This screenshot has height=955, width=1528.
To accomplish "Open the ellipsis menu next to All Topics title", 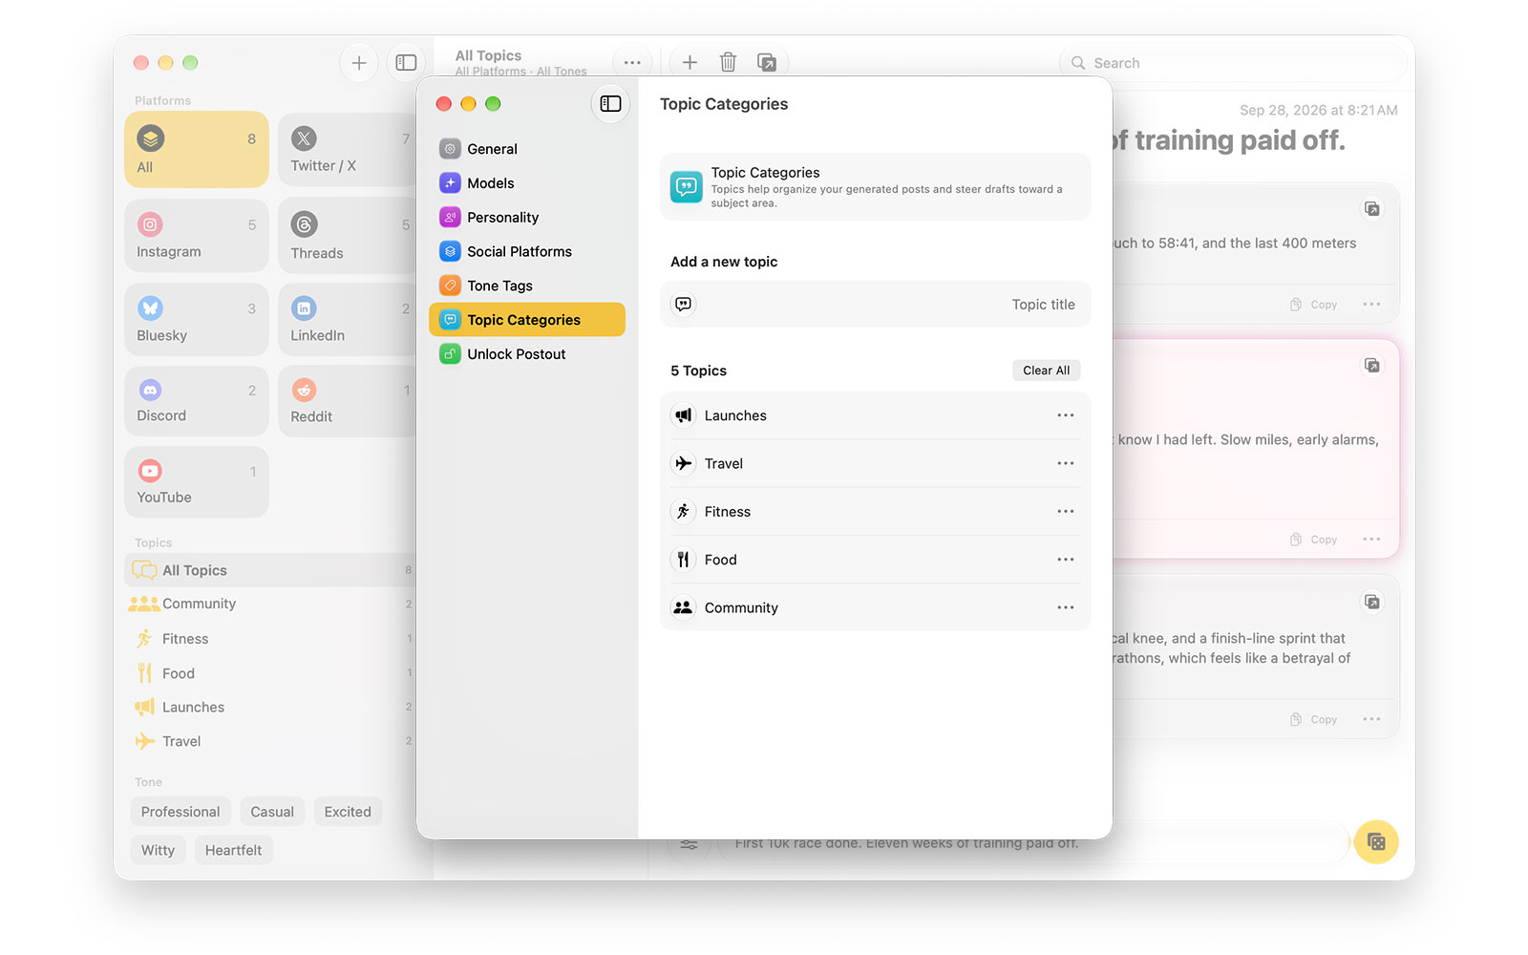I will point(632,63).
